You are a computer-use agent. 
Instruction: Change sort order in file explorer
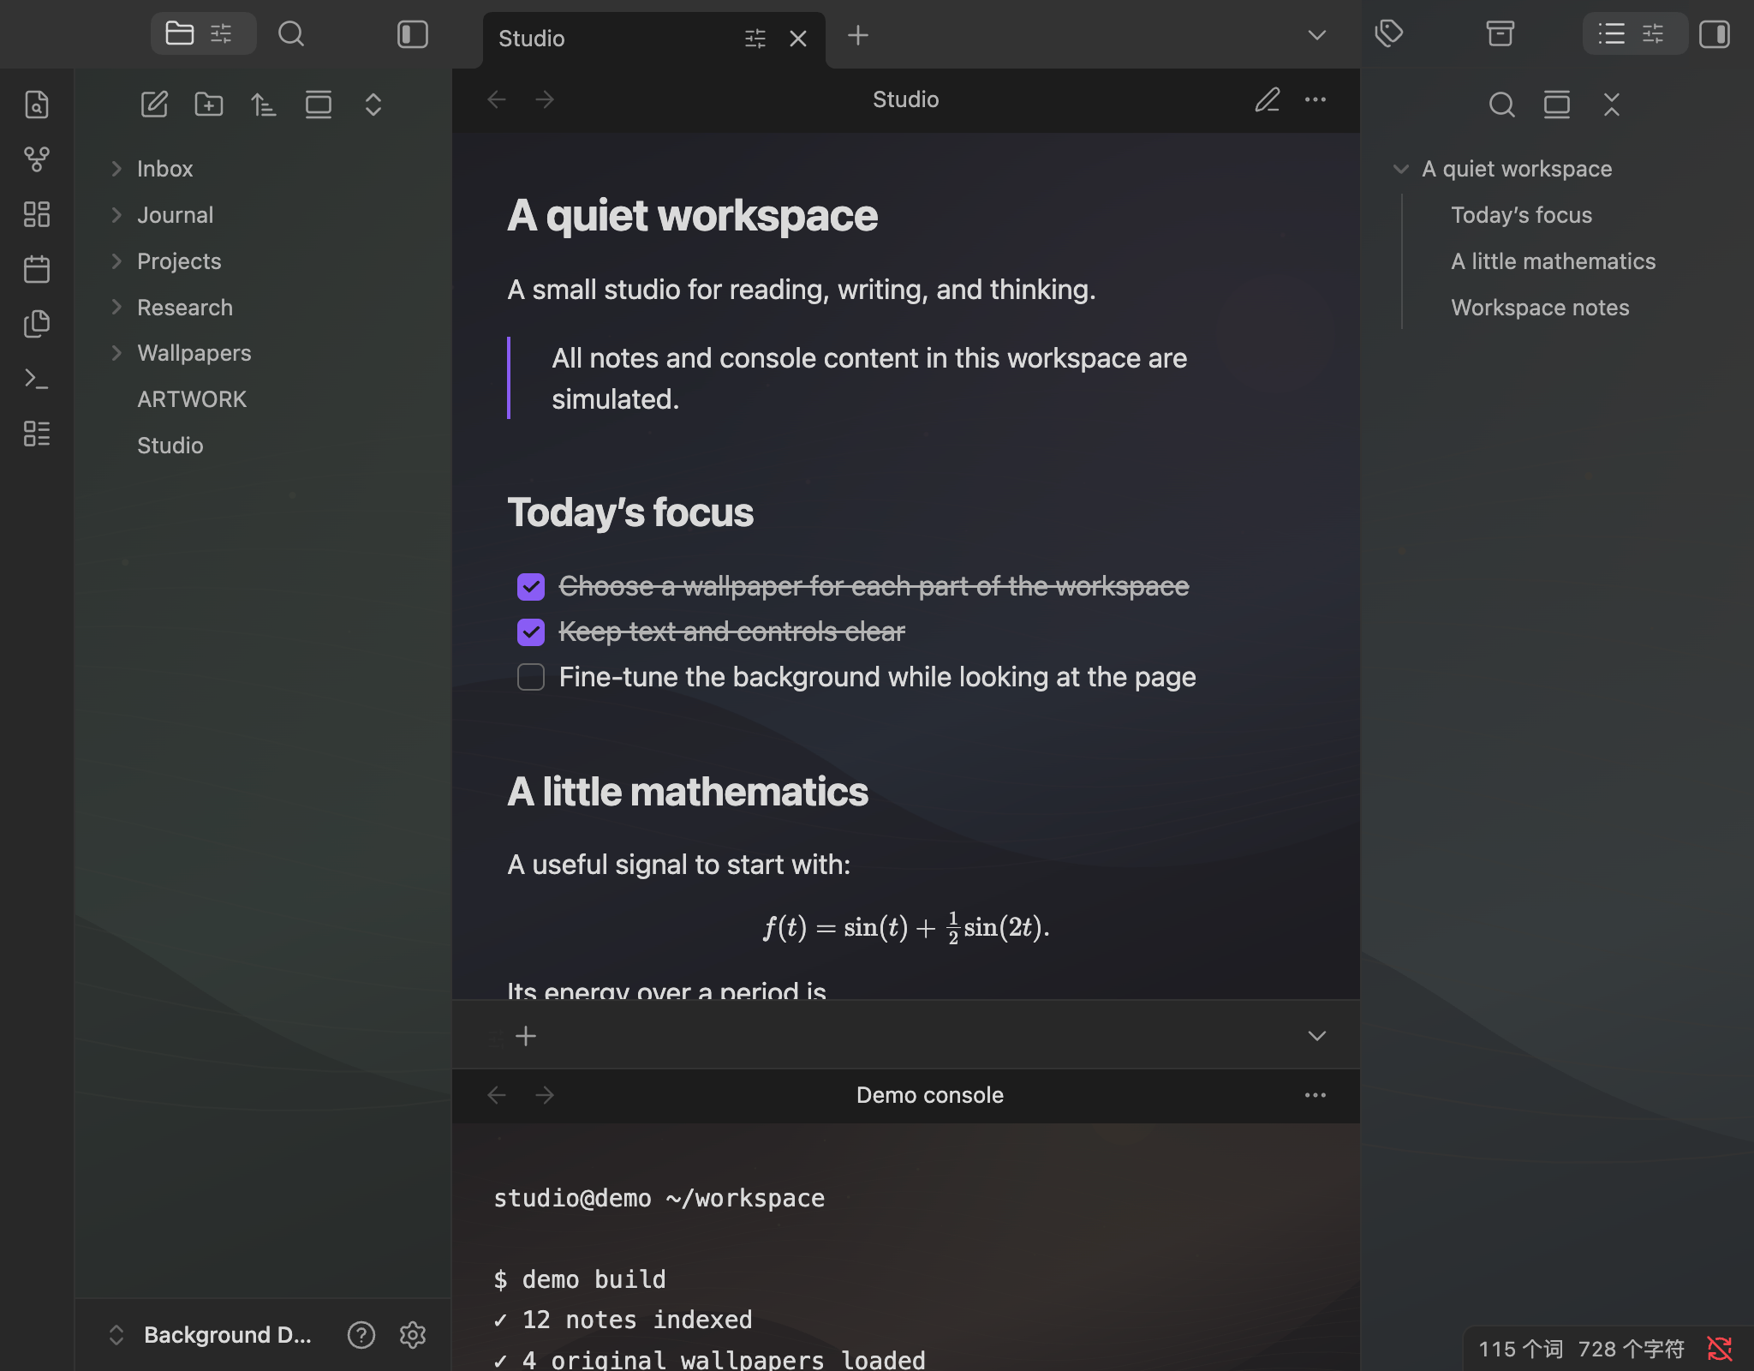[264, 105]
